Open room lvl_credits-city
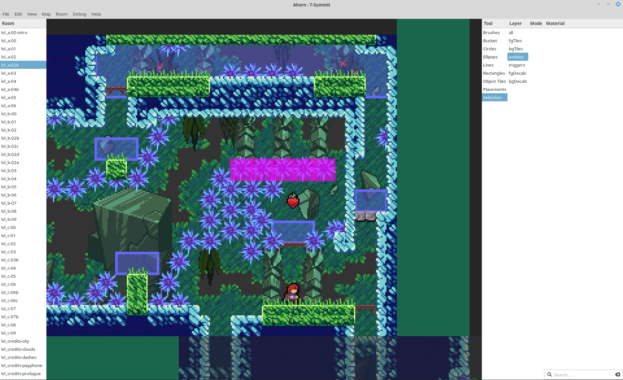Image resolution: width=623 pixels, height=380 pixels. click(x=15, y=341)
